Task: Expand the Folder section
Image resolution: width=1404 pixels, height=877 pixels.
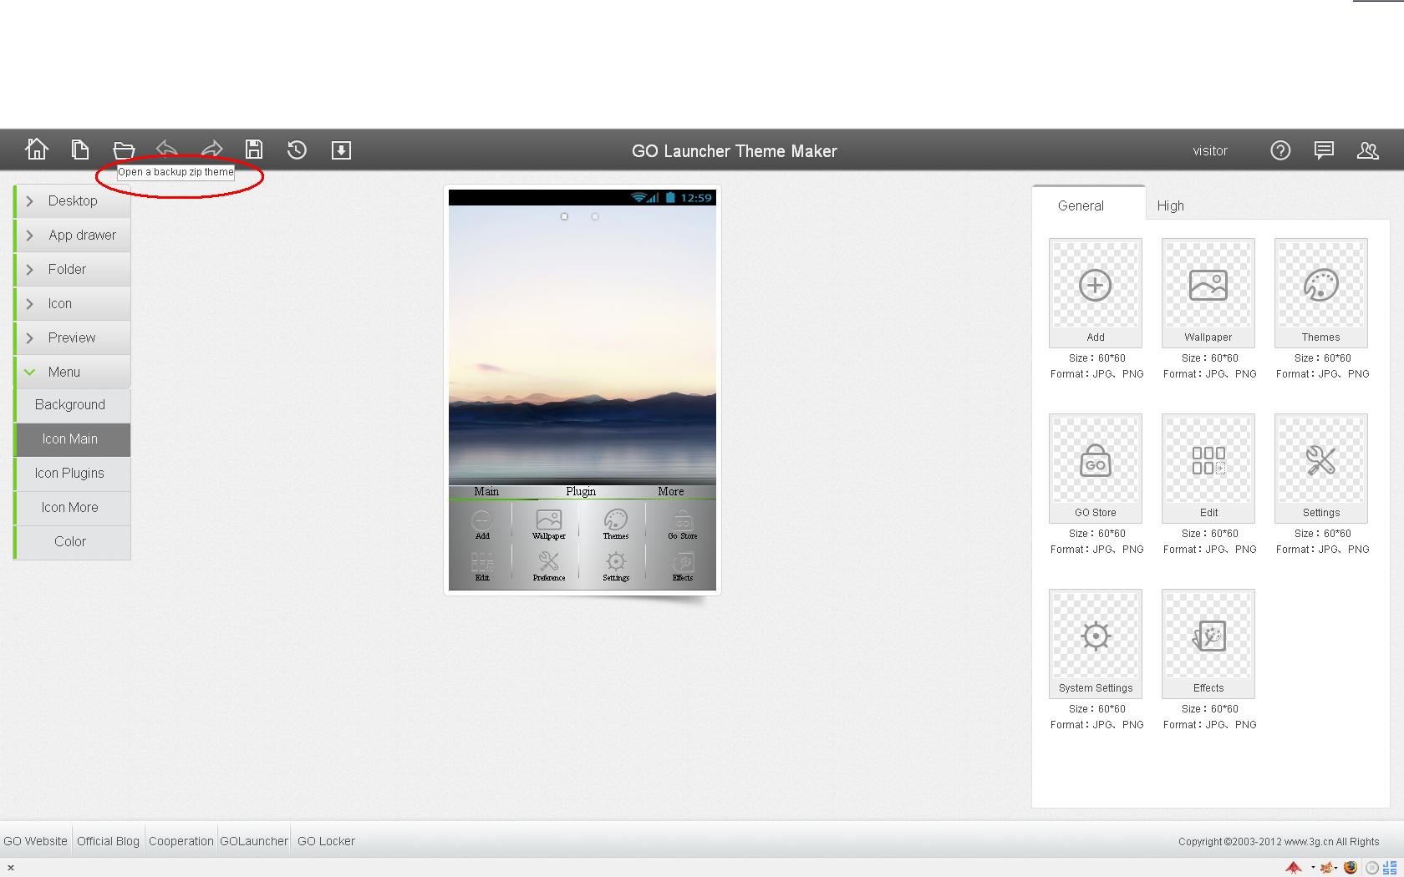Action: click(x=73, y=270)
